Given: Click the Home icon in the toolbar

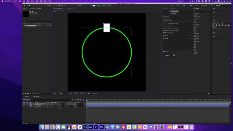Looking at the screenshot, I should (24, 5).
